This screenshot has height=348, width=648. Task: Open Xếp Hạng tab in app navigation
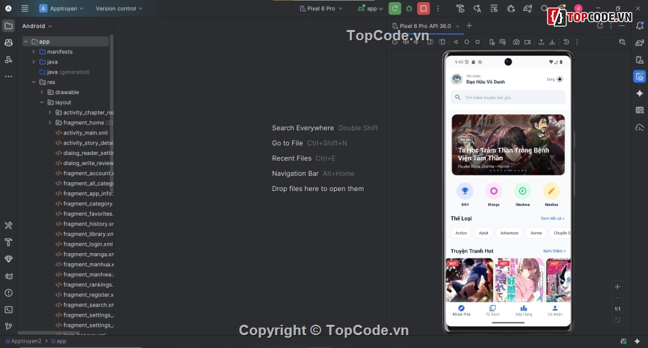[524, 310]
